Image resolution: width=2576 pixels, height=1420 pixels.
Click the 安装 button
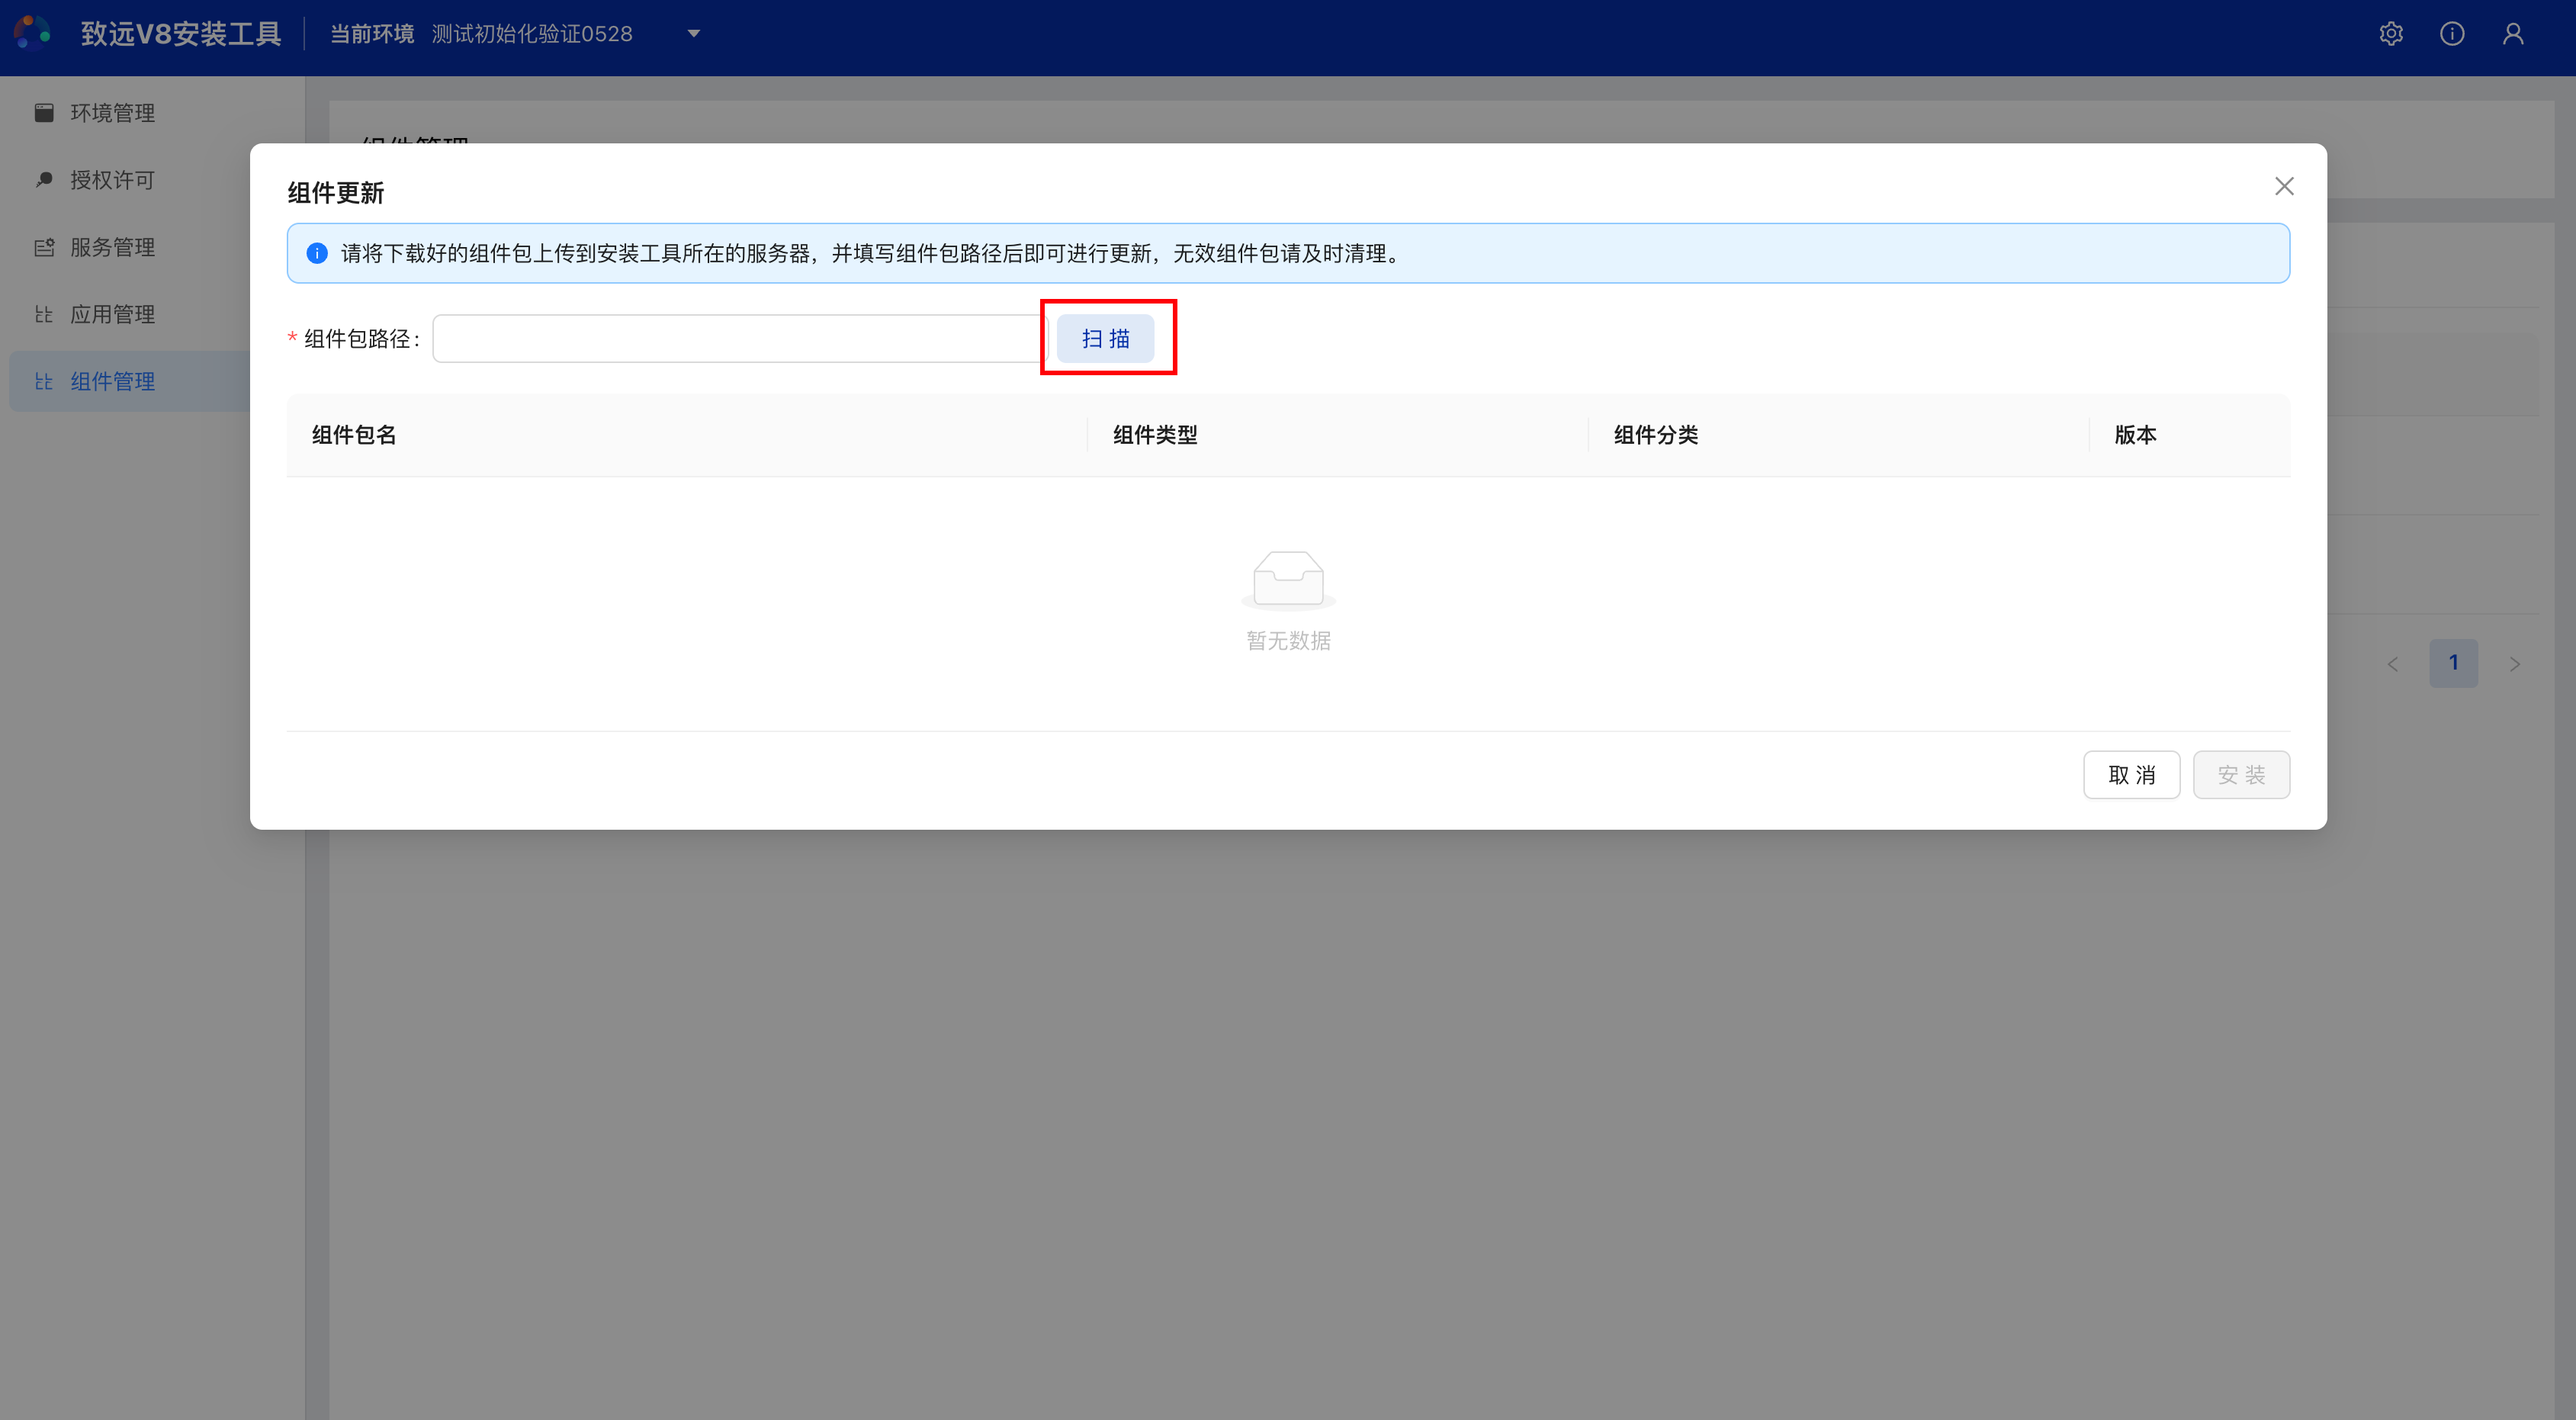[2241, 775]
